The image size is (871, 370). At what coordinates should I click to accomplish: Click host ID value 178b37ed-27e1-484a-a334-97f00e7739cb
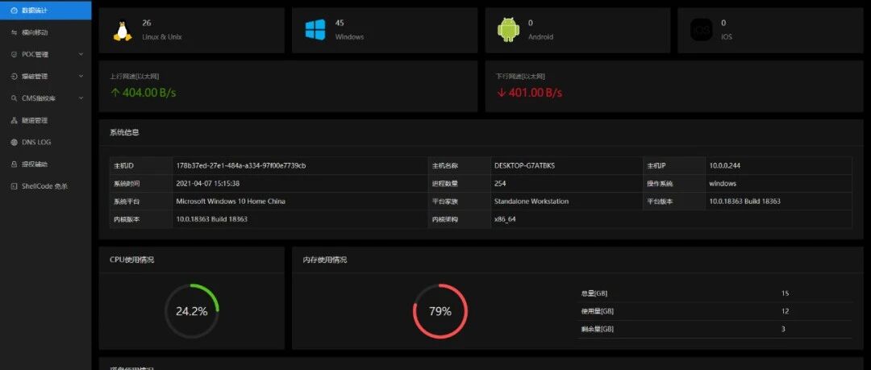coord(241,165)
